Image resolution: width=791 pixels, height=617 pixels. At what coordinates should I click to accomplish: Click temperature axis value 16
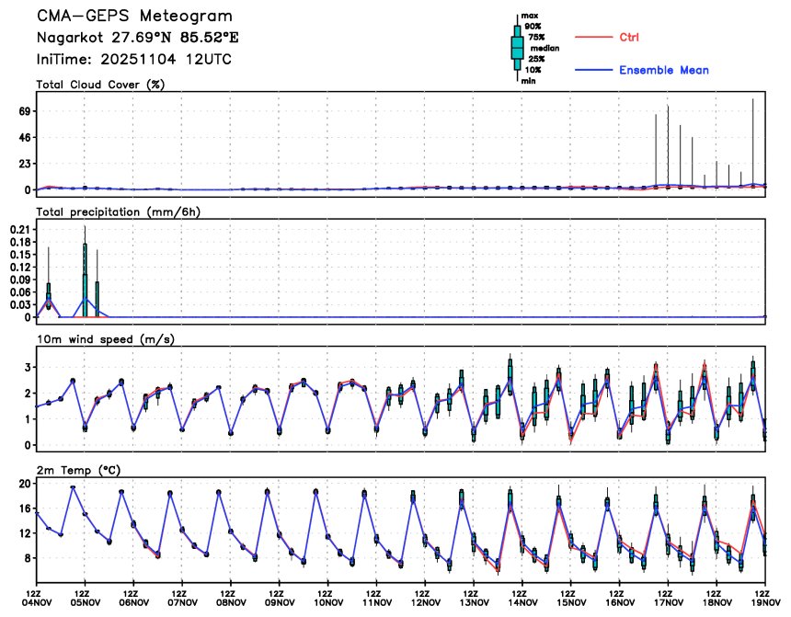pos(25,508)
